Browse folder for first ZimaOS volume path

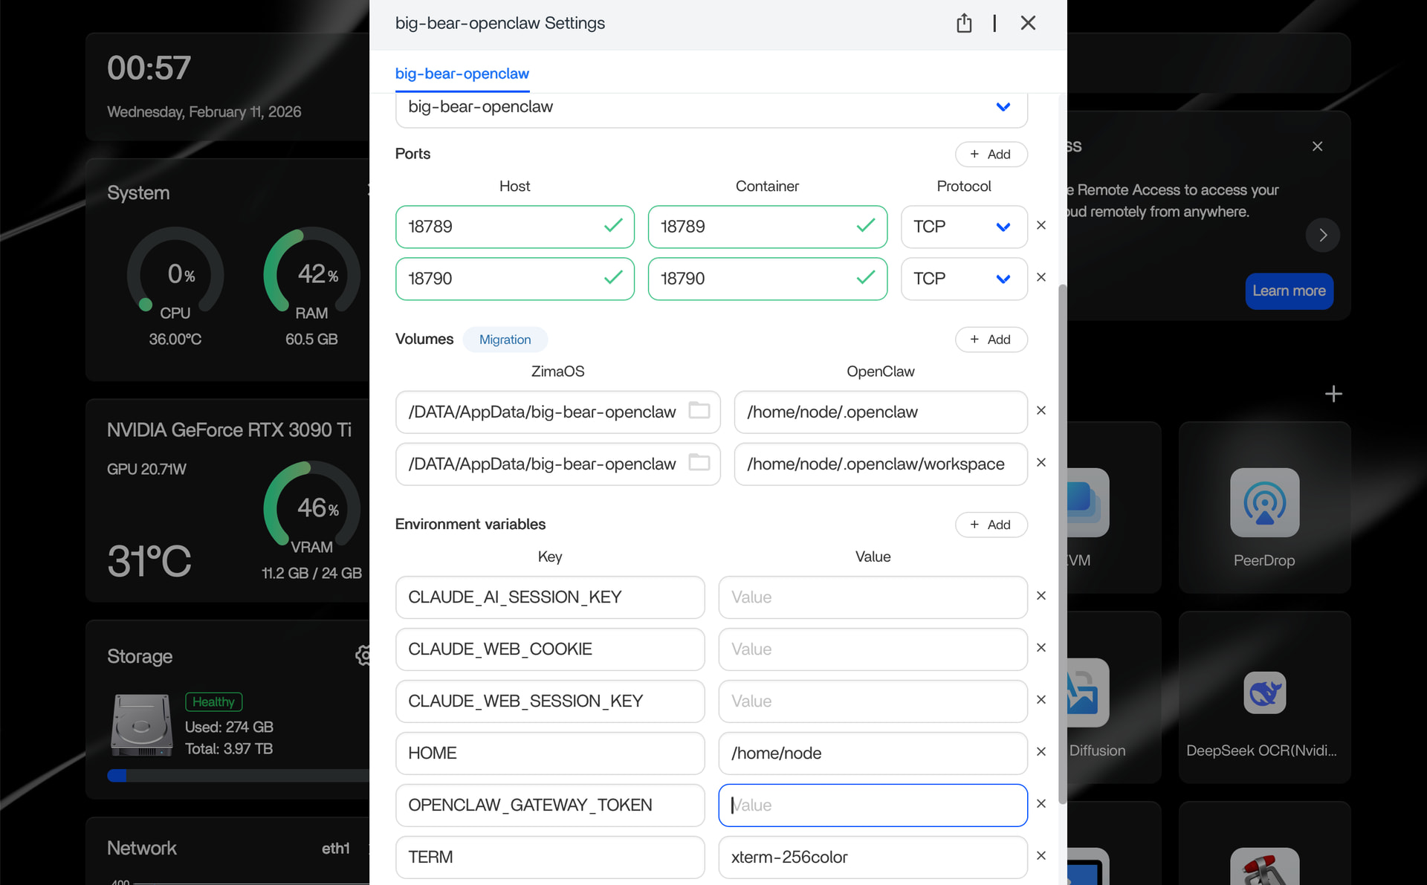tap(699, 410)
